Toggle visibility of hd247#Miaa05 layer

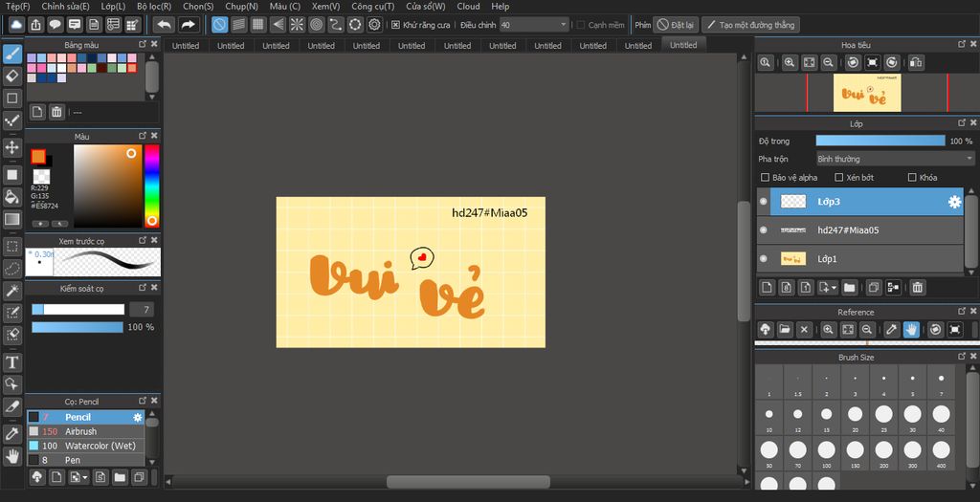tap(763, 230)
